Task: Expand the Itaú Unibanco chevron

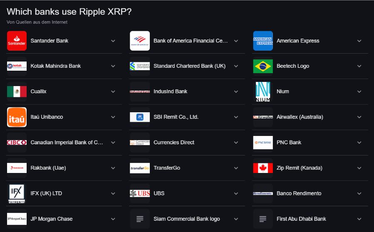Action: point(113,117)
